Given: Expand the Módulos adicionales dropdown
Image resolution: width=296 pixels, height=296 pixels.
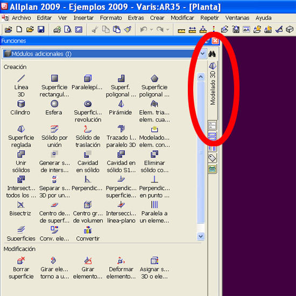Looking at the screenshot, I should point(202,54).
